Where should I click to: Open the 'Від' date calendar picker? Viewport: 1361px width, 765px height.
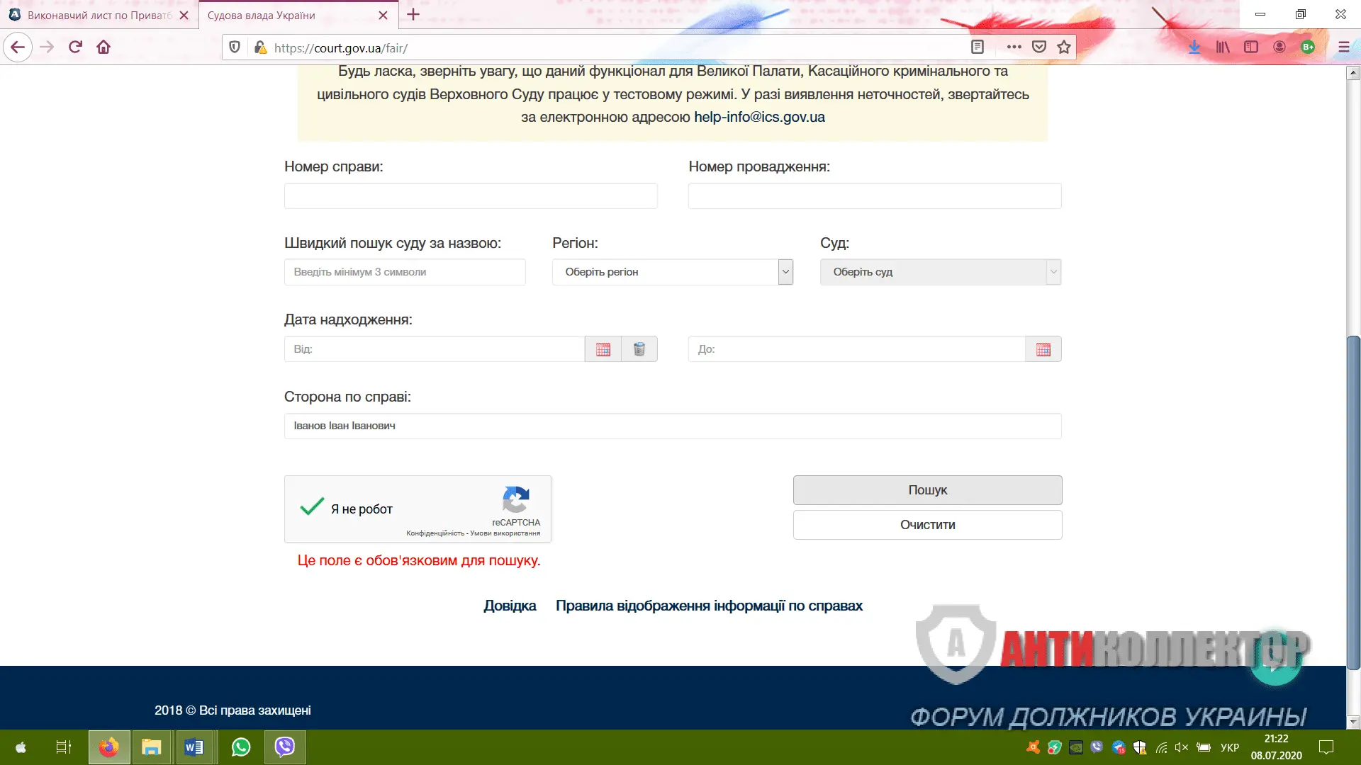click(603, 349)
